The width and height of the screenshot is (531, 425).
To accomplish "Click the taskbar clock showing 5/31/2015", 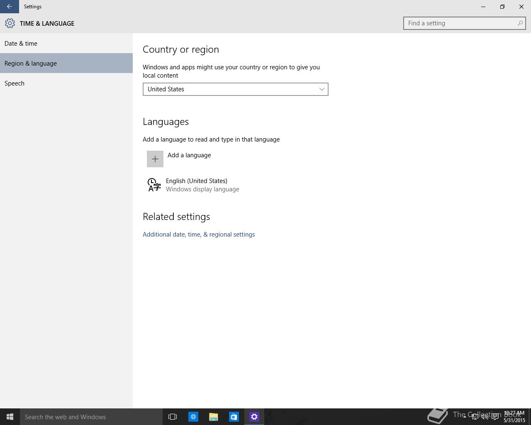I will tap(514, 417).
